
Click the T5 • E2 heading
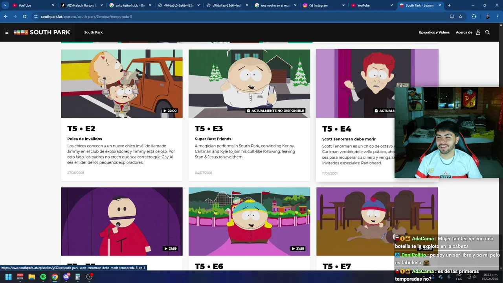click(81, 129)
